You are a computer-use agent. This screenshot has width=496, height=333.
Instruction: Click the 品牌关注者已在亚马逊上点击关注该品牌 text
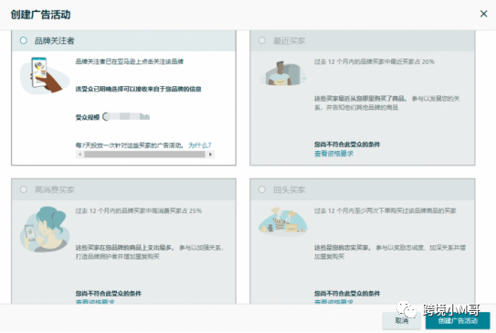click(130, 61)
